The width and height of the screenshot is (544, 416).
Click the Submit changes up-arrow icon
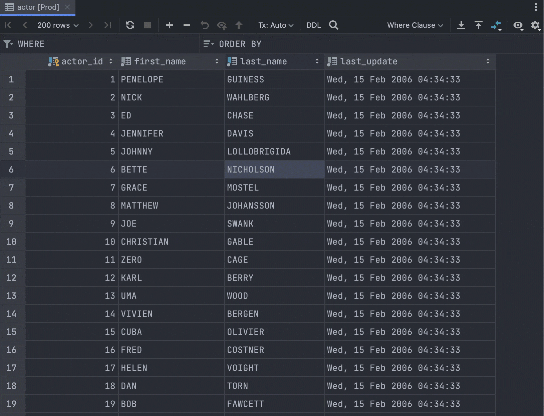point(239,25)
